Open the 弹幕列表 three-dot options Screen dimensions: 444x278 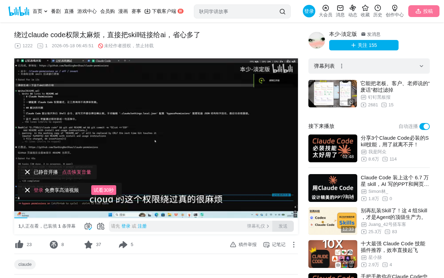pyautogui.click(x=342, y=66)
